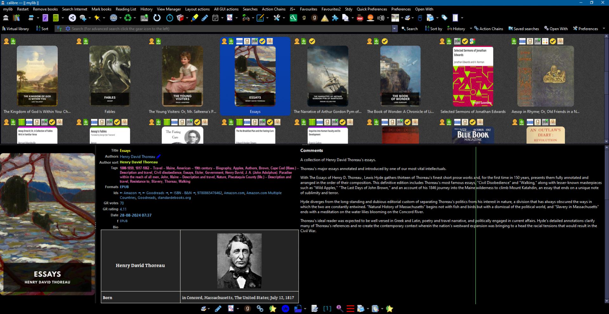Viewport: 609px width, 314px height.
Task: Open the View Manager menu
Action: pyautogui.click(x=169, y=9)
